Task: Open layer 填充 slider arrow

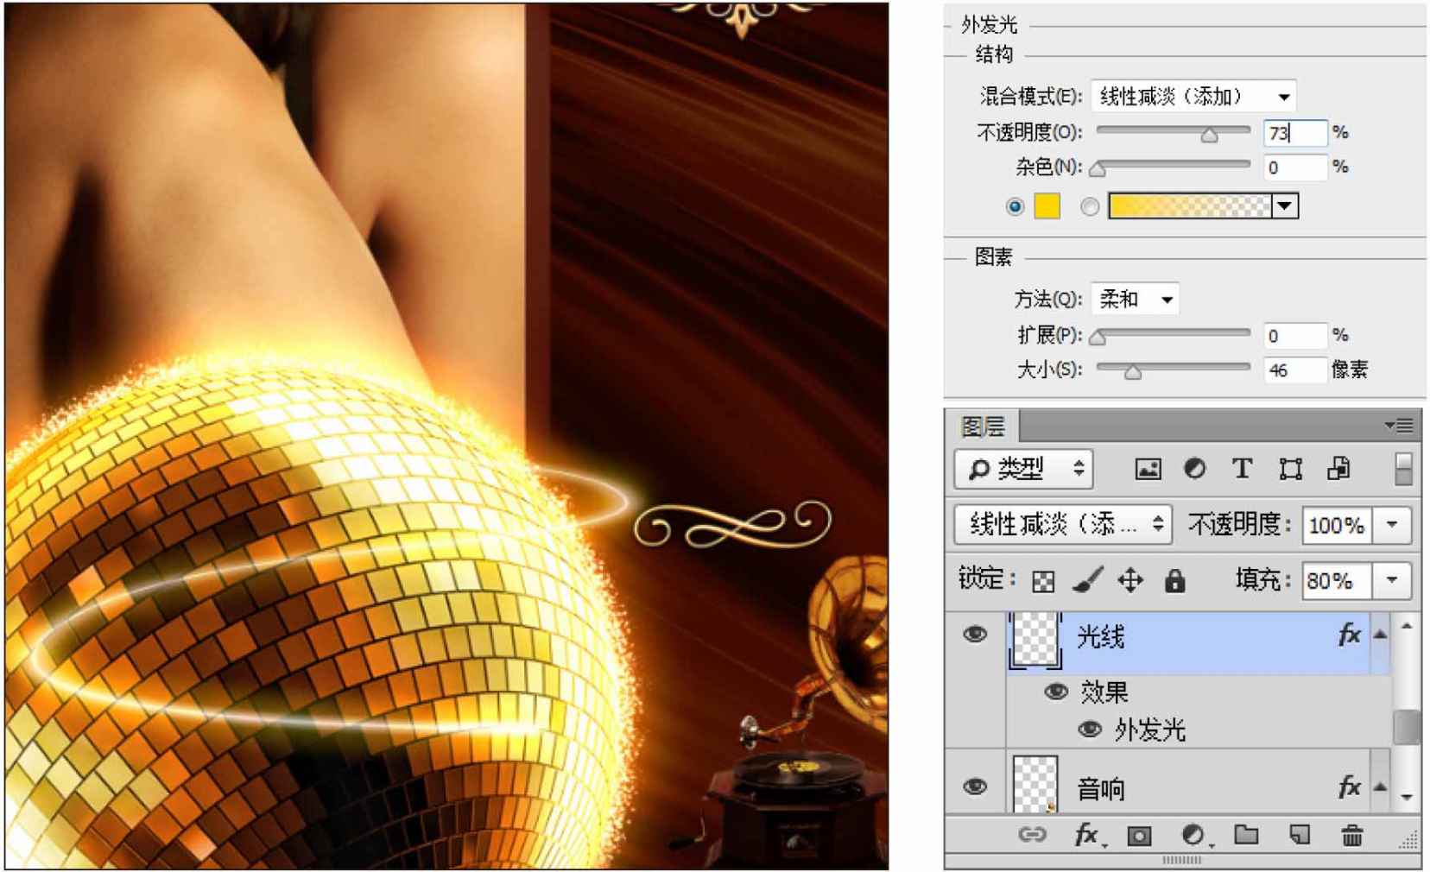Action: pyautogui.click(x=1392, y=580)
